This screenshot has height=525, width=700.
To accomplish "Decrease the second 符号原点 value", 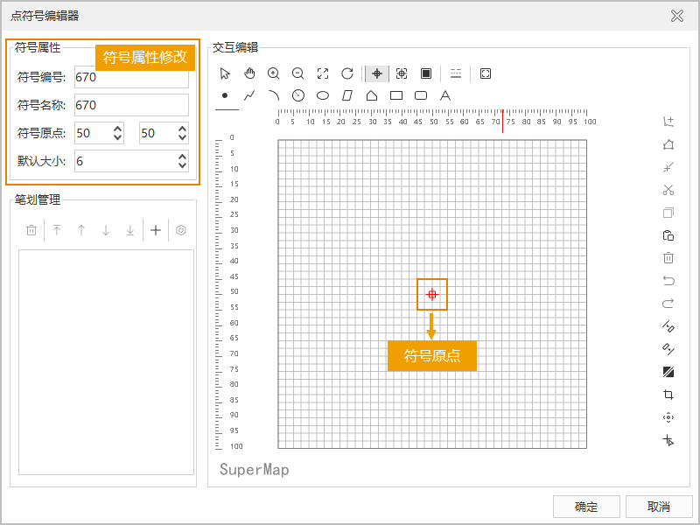I will click(182, 137).
